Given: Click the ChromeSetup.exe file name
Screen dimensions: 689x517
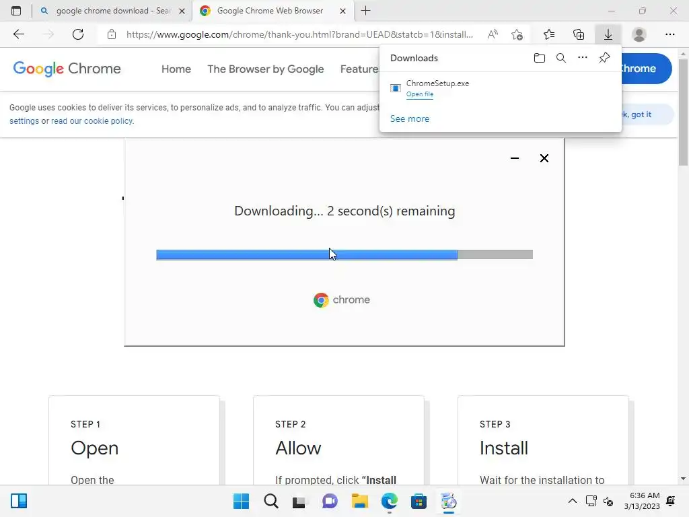Looking at the screenshot, I should click(437, 83).
